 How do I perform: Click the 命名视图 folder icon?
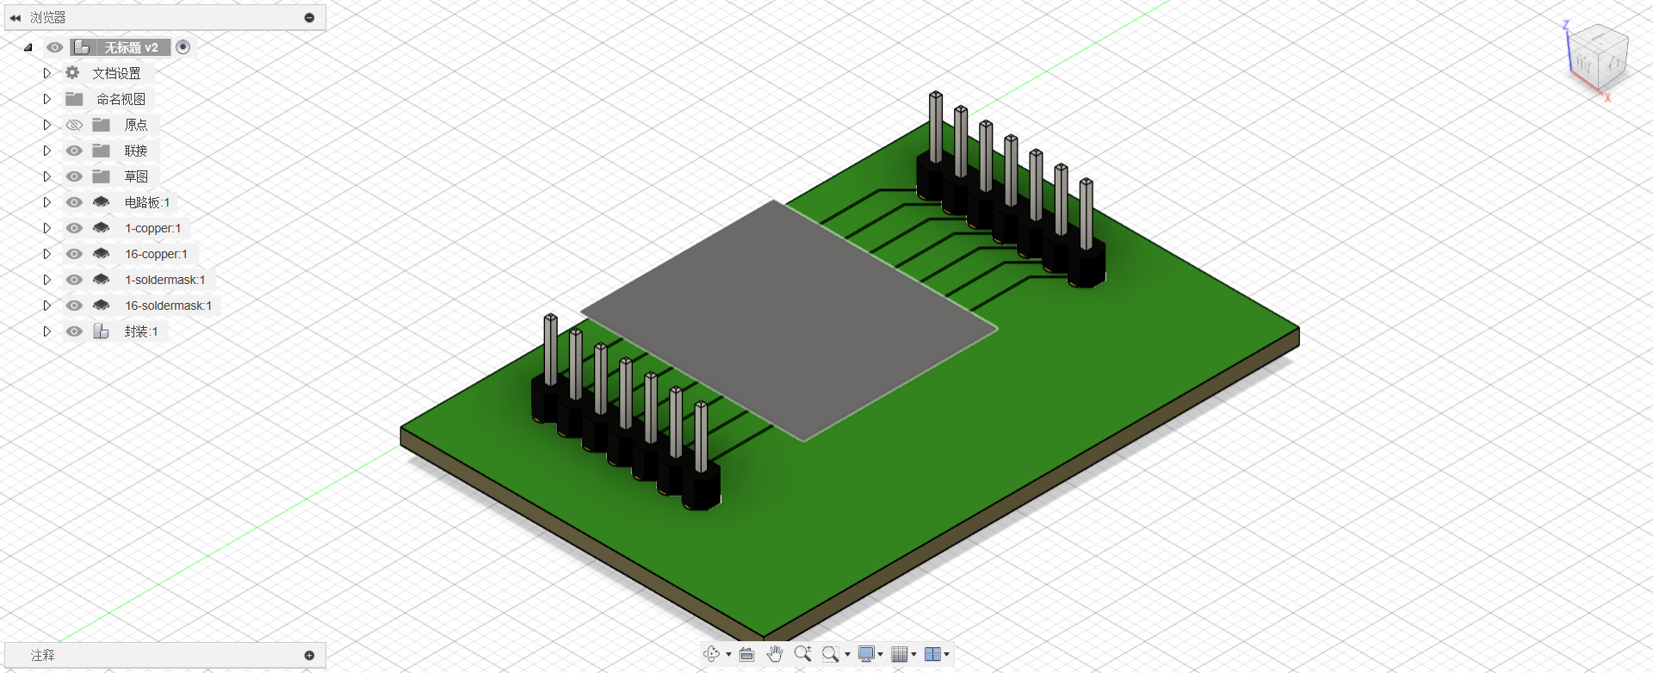click(75, 99)
